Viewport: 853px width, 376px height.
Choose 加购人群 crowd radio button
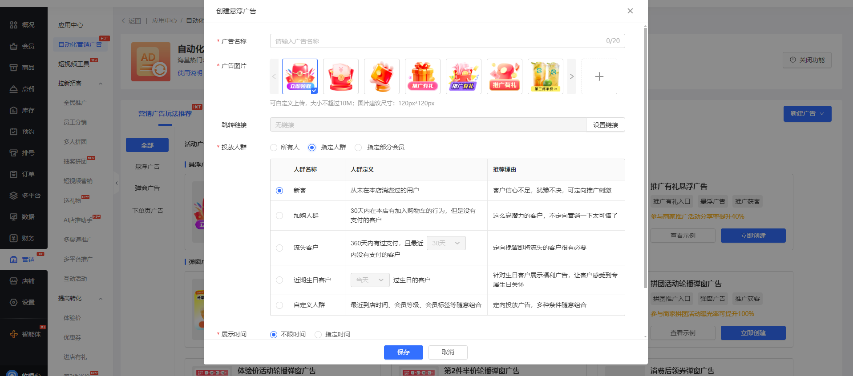click(x=279, y=216)
